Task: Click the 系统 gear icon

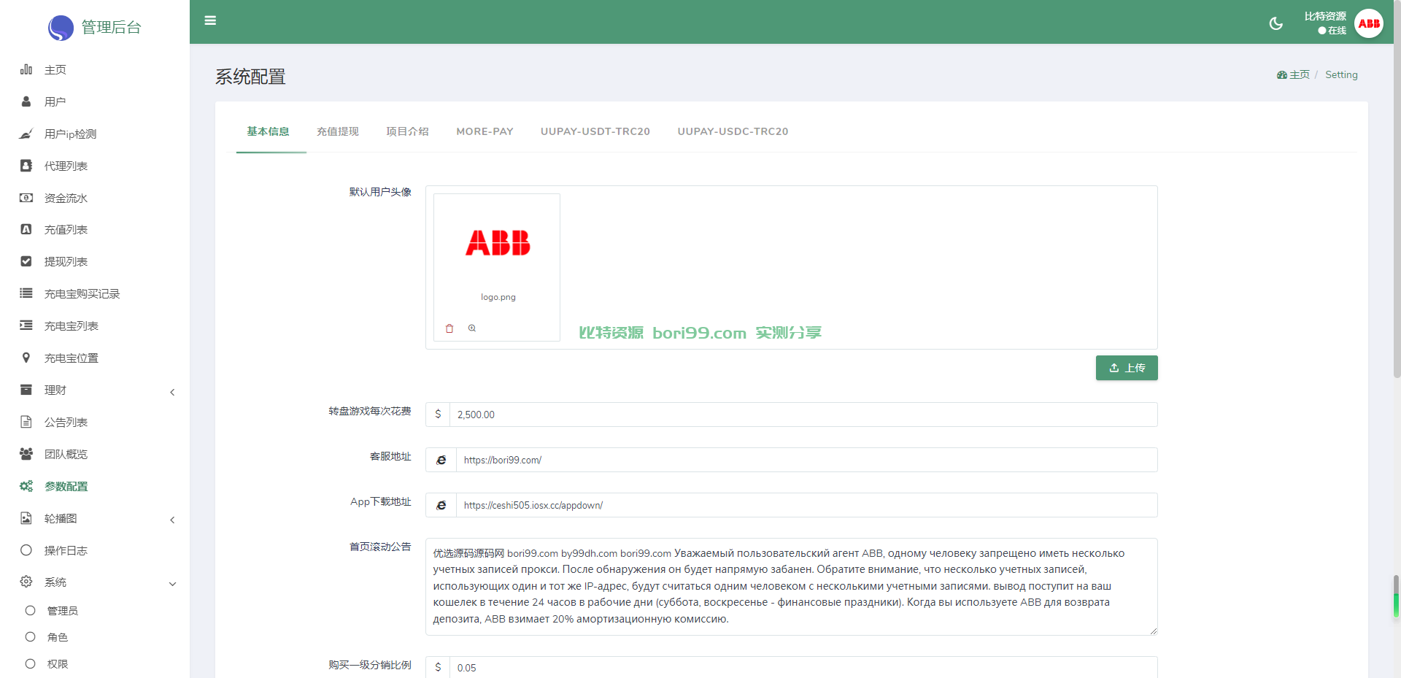Action: click(26, 582)
